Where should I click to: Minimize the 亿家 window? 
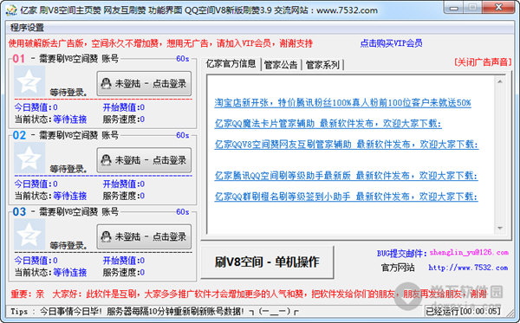(x=453, y=7)
